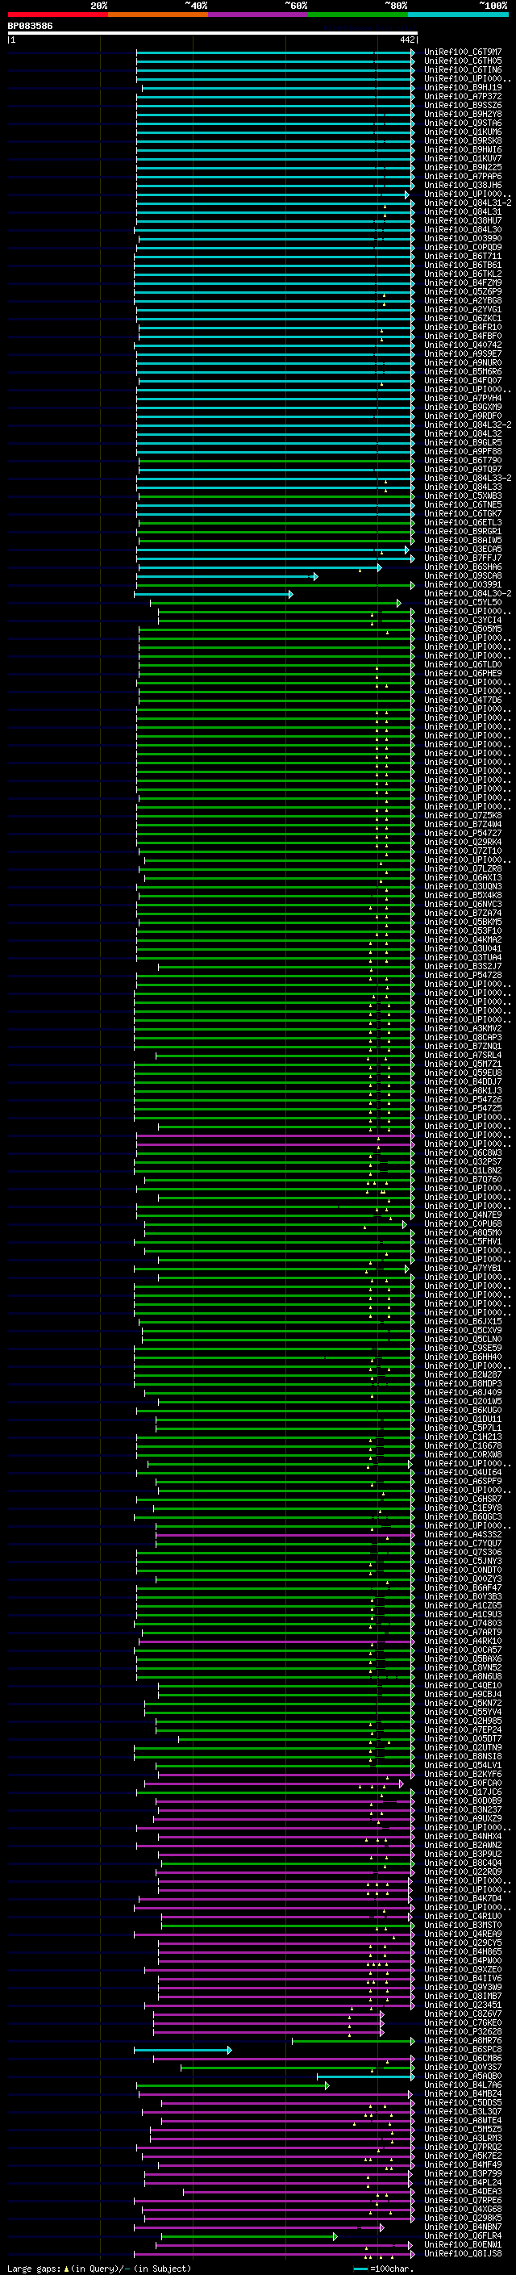Open hit UniRef100_Q7S306
This screenshot has height=2275, width=516.
[462, 1553]
